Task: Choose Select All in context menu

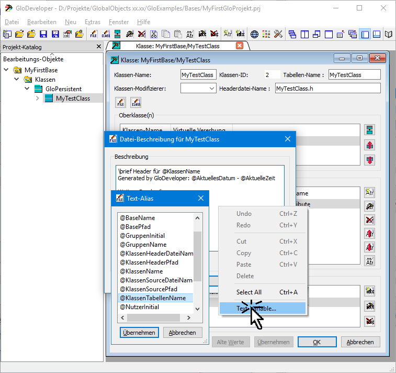Action: (x=263, y=292)
